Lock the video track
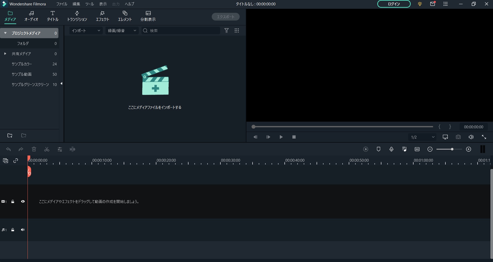This screenshot has width=493, height=262. click(13, 201)
